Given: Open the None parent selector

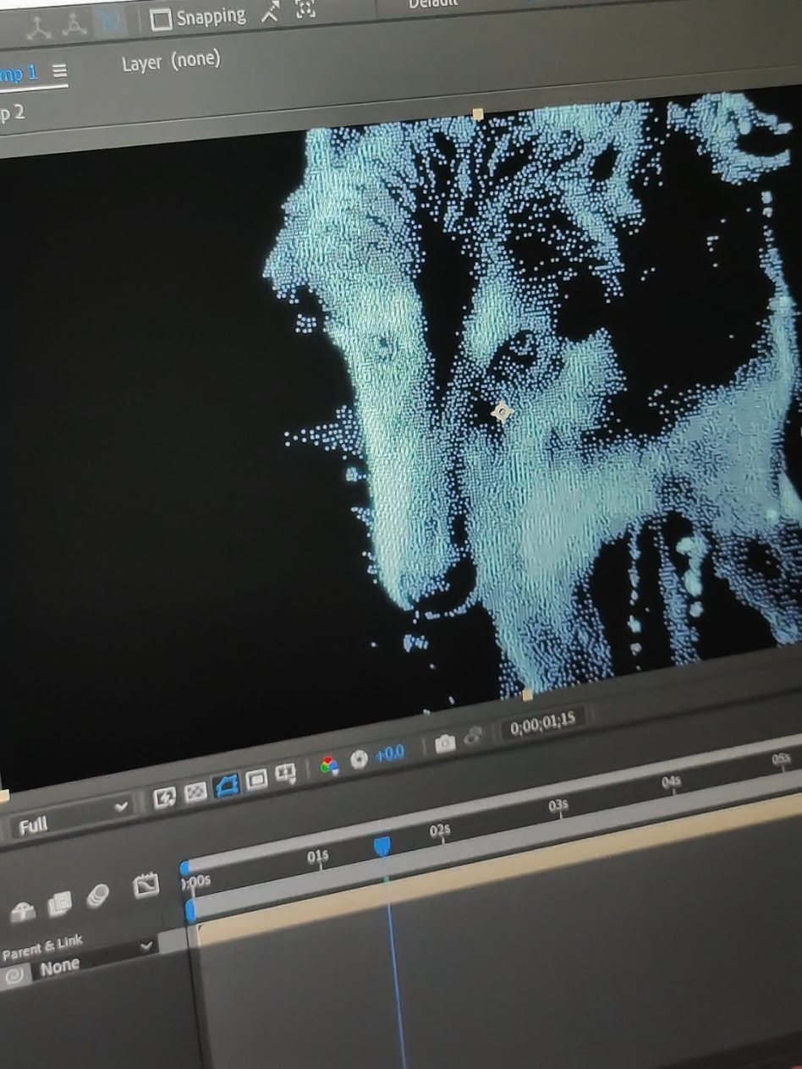Looking at the screenshot, I should [59, 964].
